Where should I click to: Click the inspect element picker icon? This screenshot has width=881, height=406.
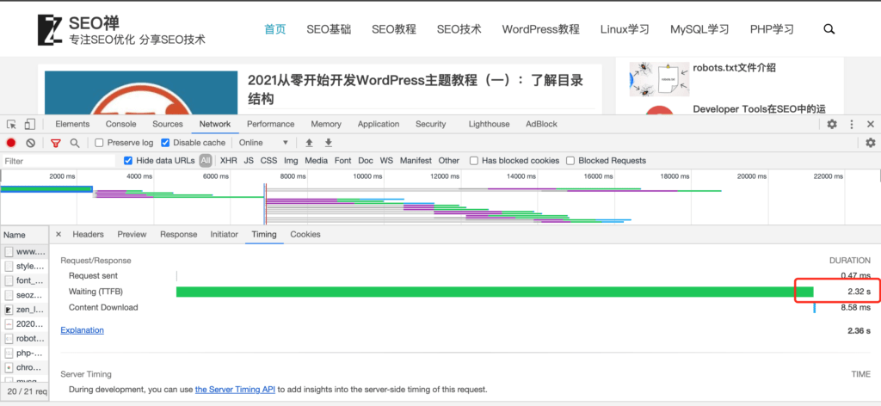pyautogui.click(x=11, y=125)
